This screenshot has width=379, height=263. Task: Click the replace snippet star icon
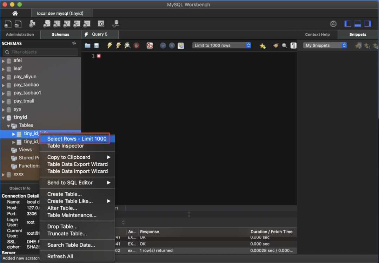[x=358, y=45]
